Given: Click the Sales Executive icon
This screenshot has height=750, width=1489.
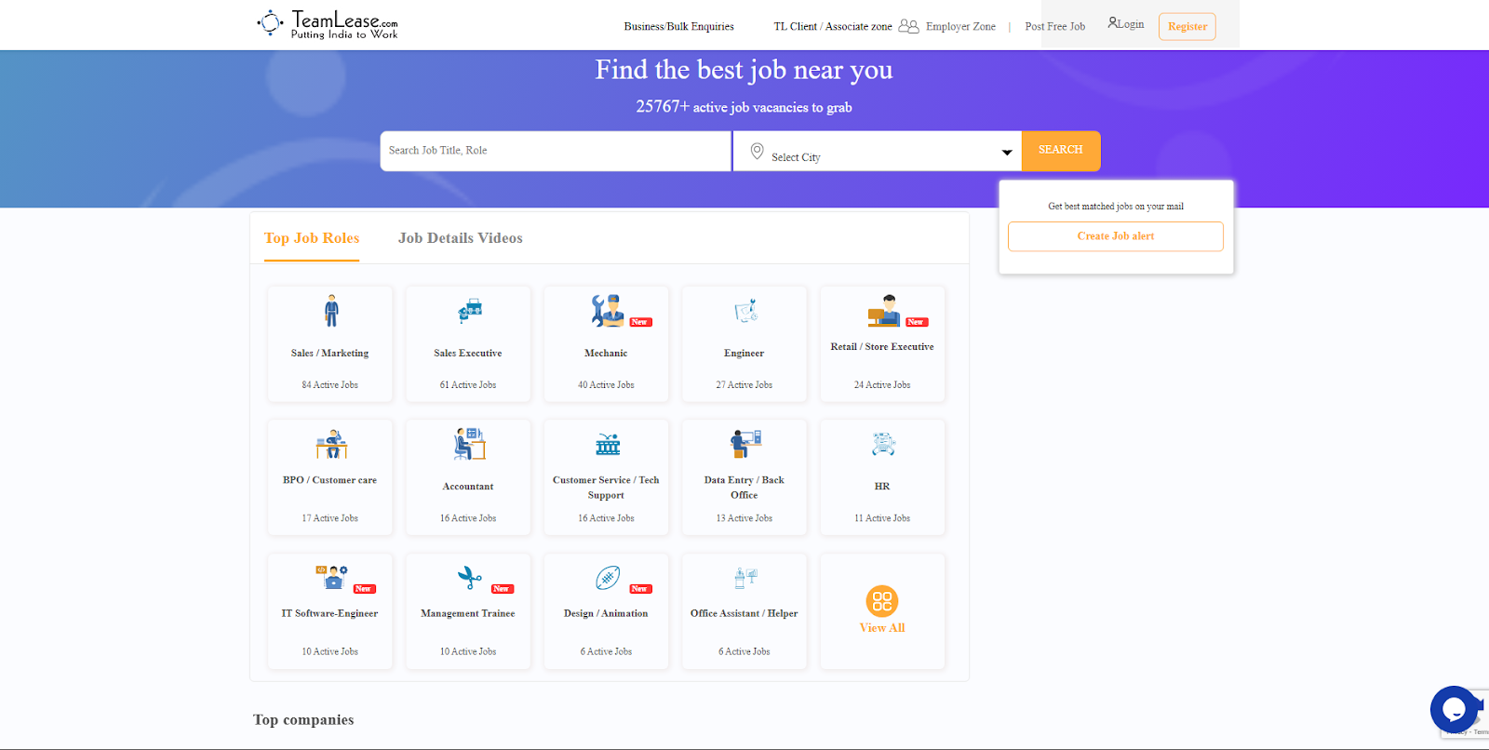Looking at the screenshot, I should [x=470, y=311].
